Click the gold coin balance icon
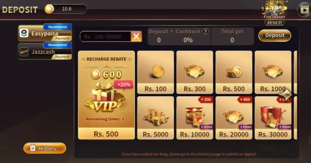Image resolution: width=311 pixels, height=163 pixels. 49,9
